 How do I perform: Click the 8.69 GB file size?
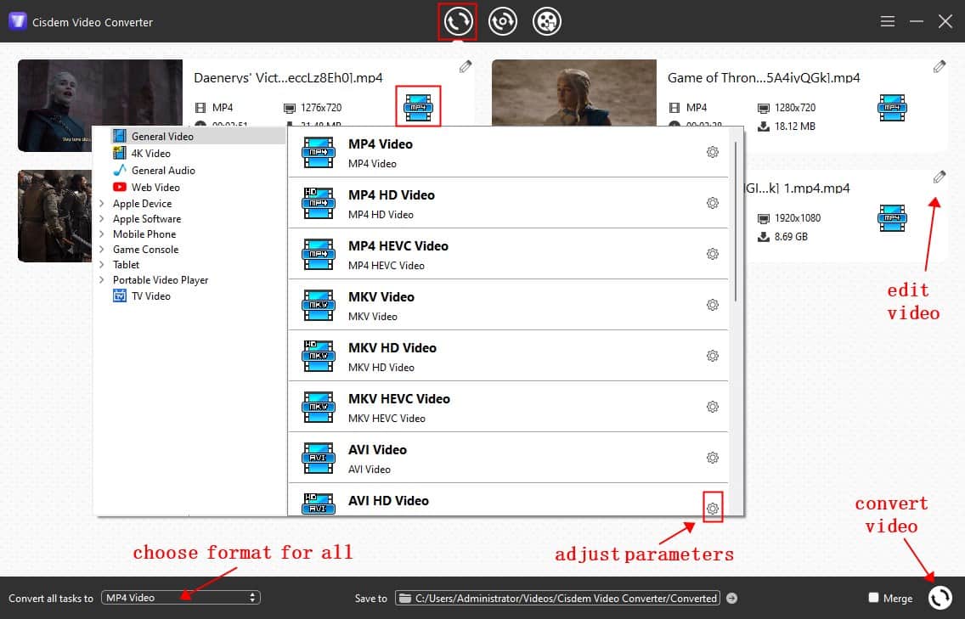791,237
